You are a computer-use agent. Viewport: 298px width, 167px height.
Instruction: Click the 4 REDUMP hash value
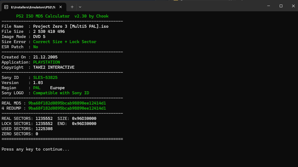point(67,108)
